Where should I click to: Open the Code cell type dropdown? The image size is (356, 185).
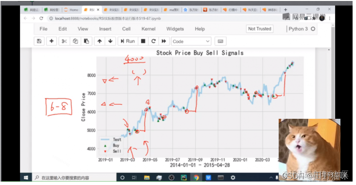pyautogui.click(x=191, y=41)
